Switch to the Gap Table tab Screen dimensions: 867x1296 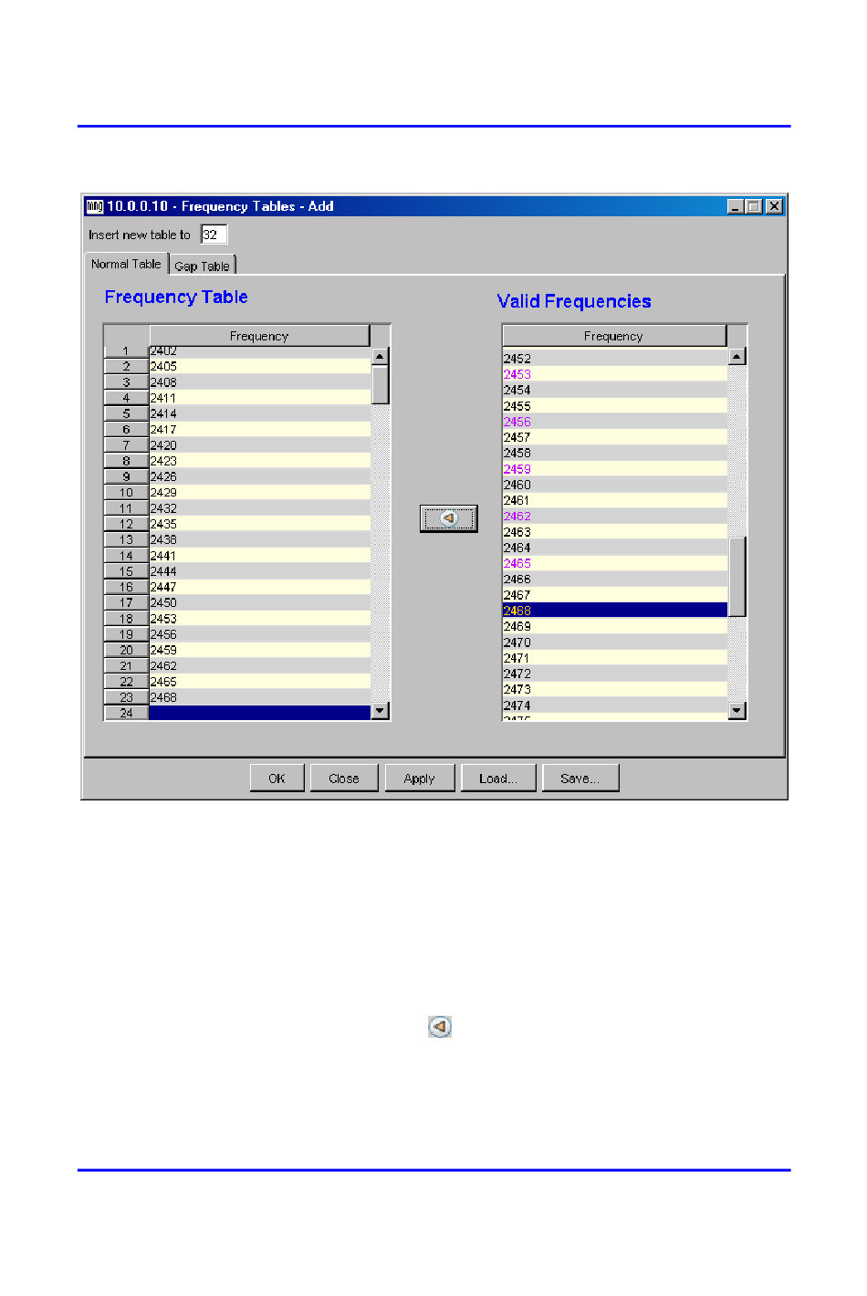coord(203,267)
